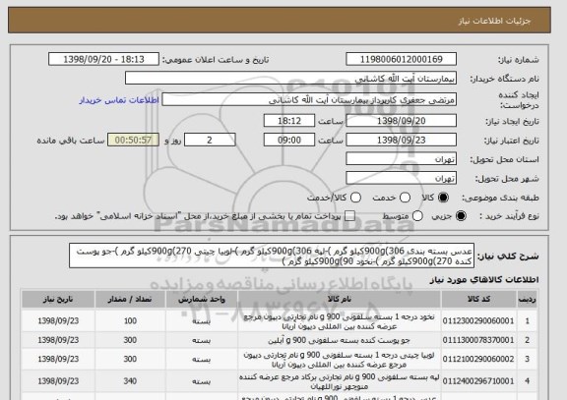Image resolution: width=567 pixels, height=400 pixels.
Task: Click the delivery province field تهران
Action: 401,159
